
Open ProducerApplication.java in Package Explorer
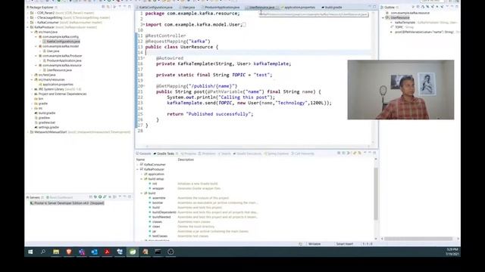[x=64, y=60]
